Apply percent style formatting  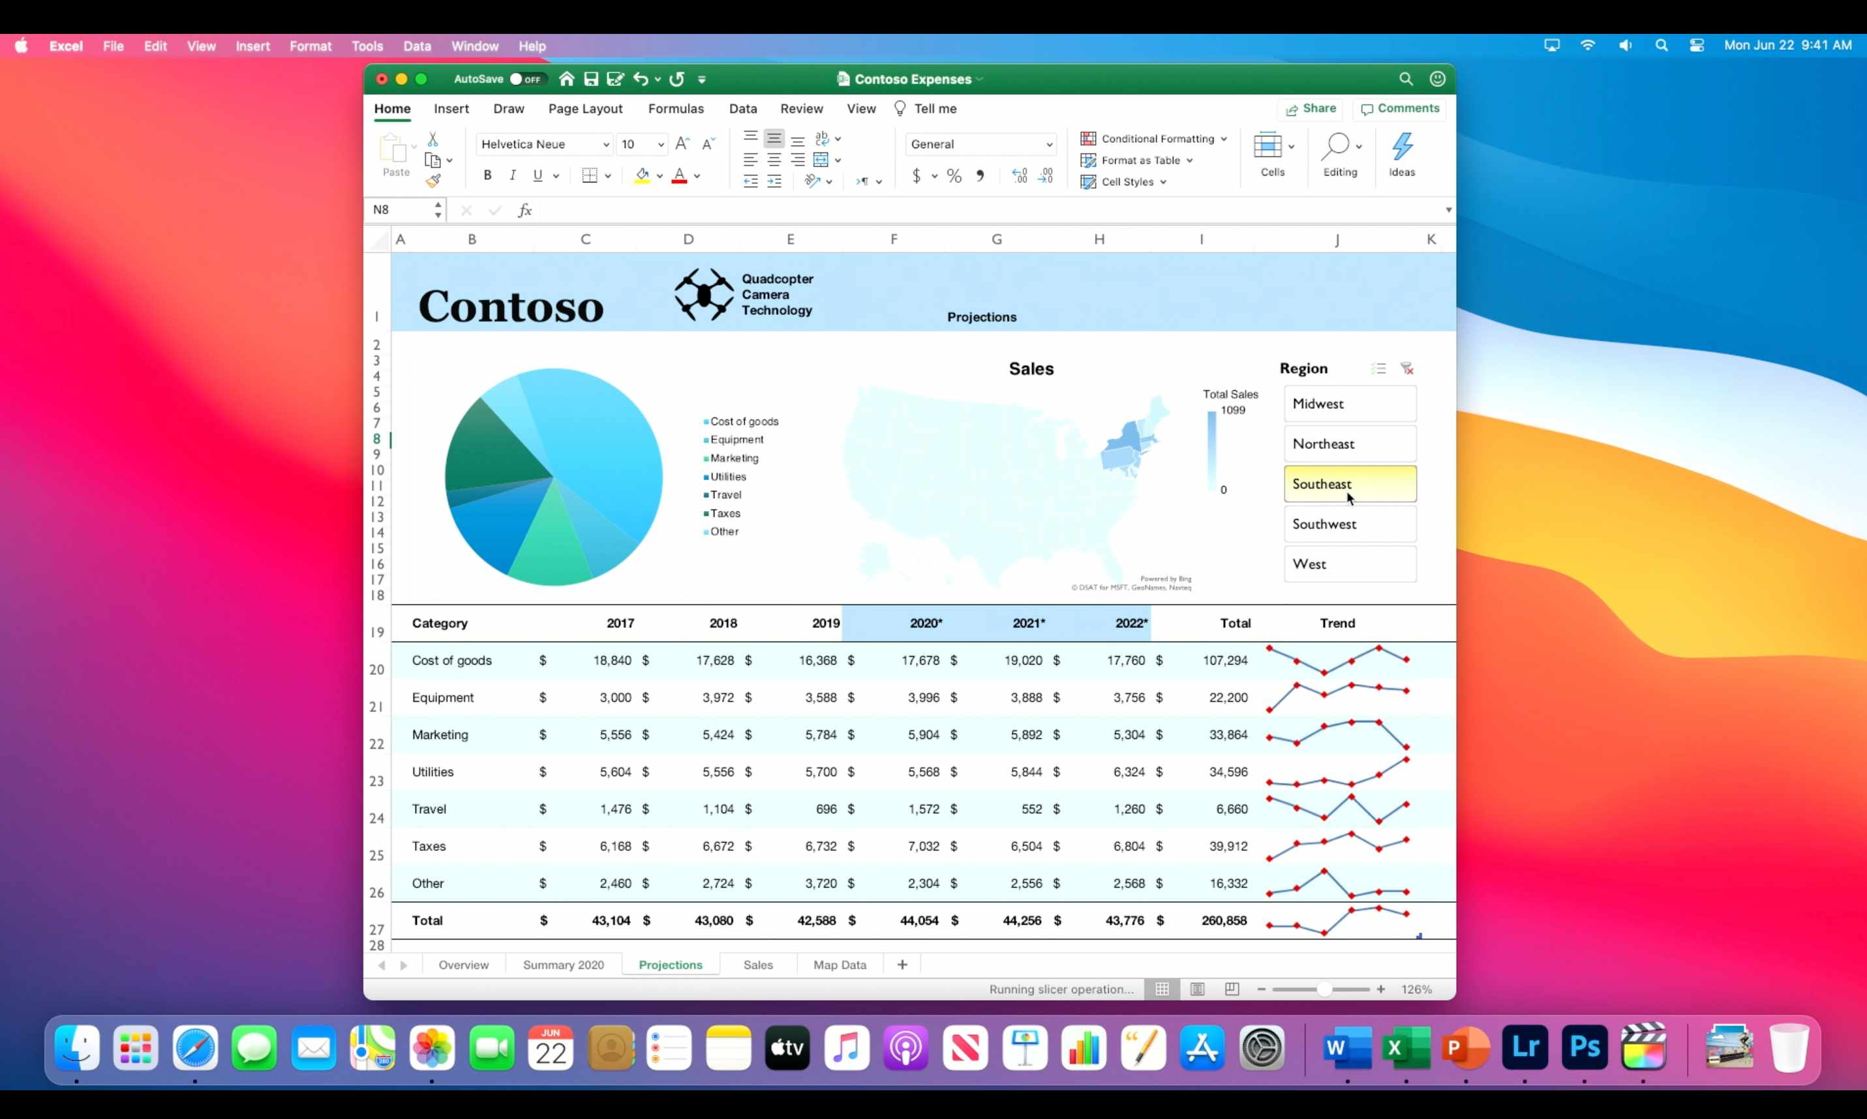coord(954,175)
